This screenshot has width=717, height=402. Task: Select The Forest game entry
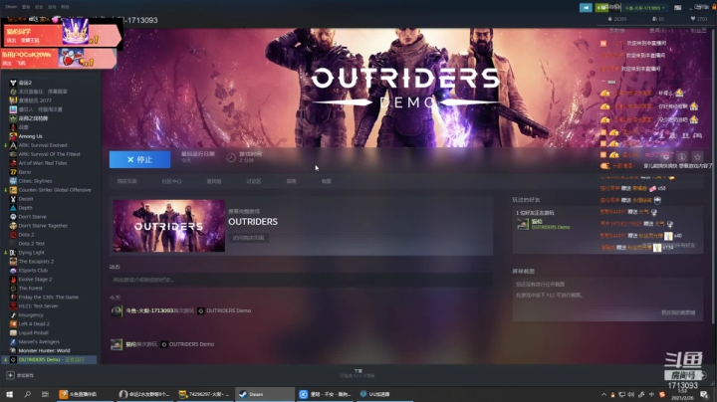30,289
